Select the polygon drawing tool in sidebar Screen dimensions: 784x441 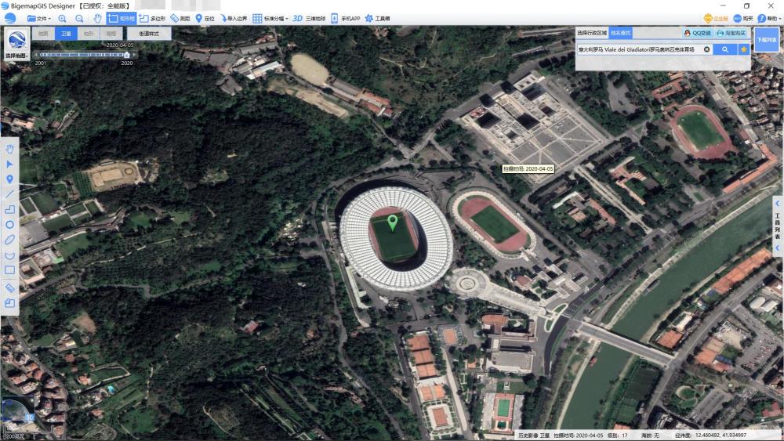[x=9, y=209]
